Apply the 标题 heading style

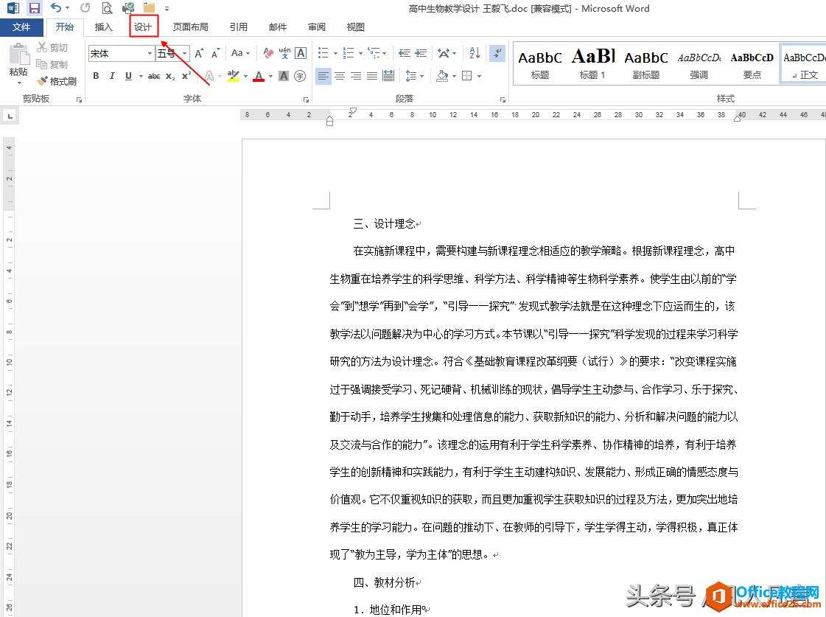540,63
